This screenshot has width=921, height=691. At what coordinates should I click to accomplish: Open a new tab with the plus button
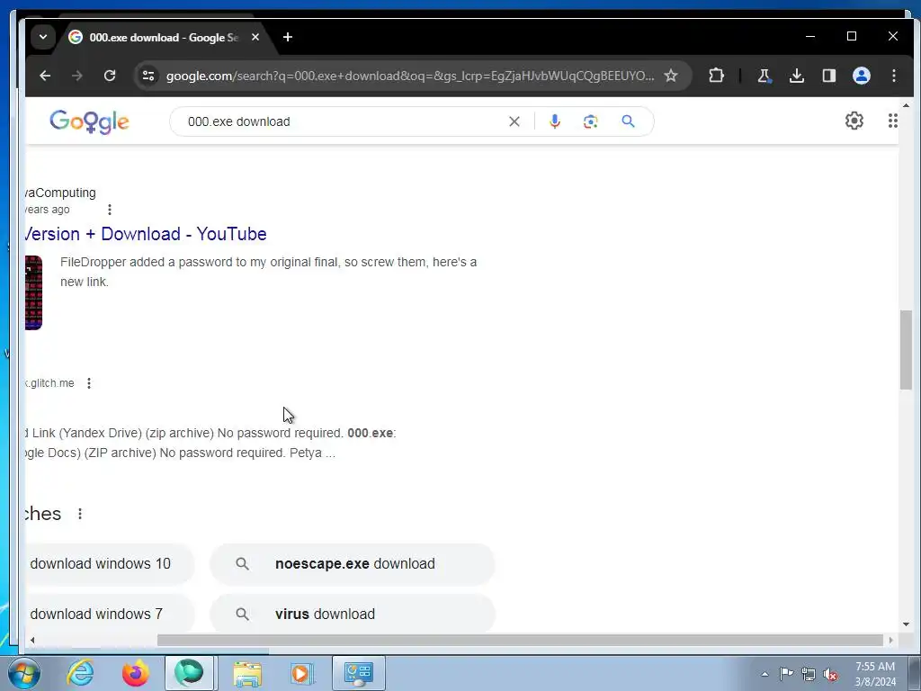tap(288, 37)
